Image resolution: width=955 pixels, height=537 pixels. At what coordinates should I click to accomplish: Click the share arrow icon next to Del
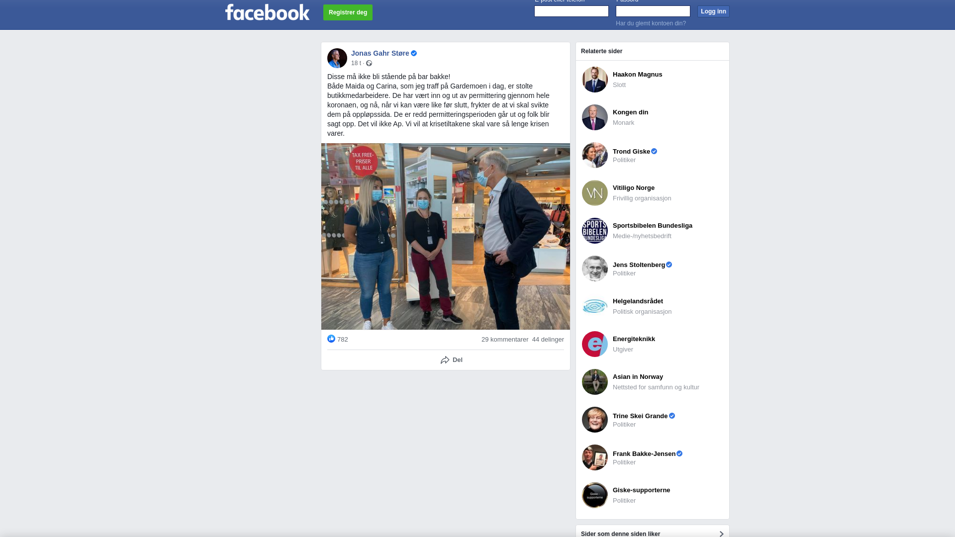click(x=445, y=360)
